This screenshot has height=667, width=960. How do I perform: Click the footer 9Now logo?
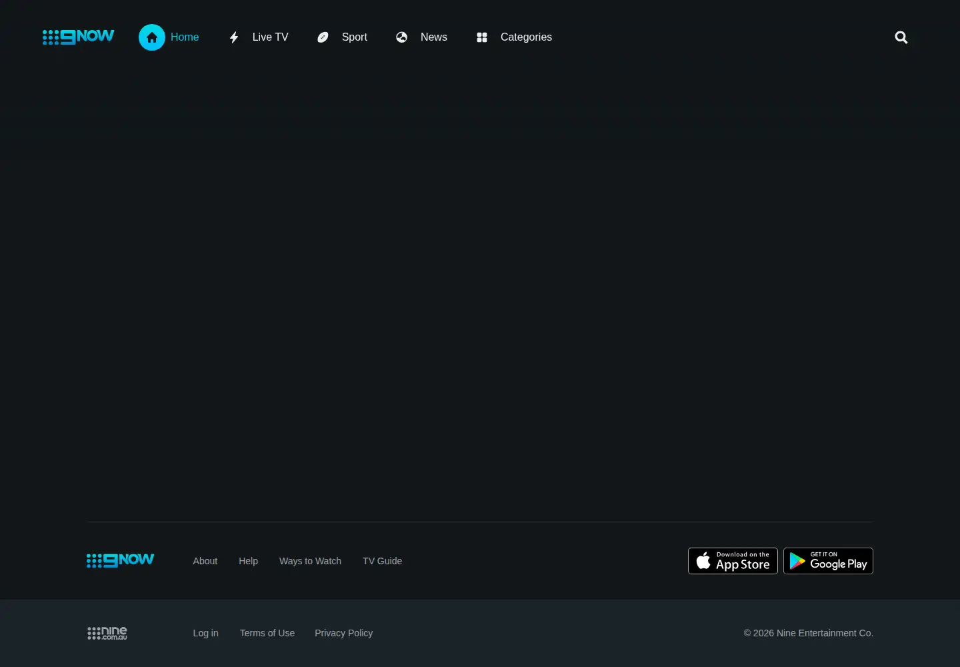click(x=120, y=560)
